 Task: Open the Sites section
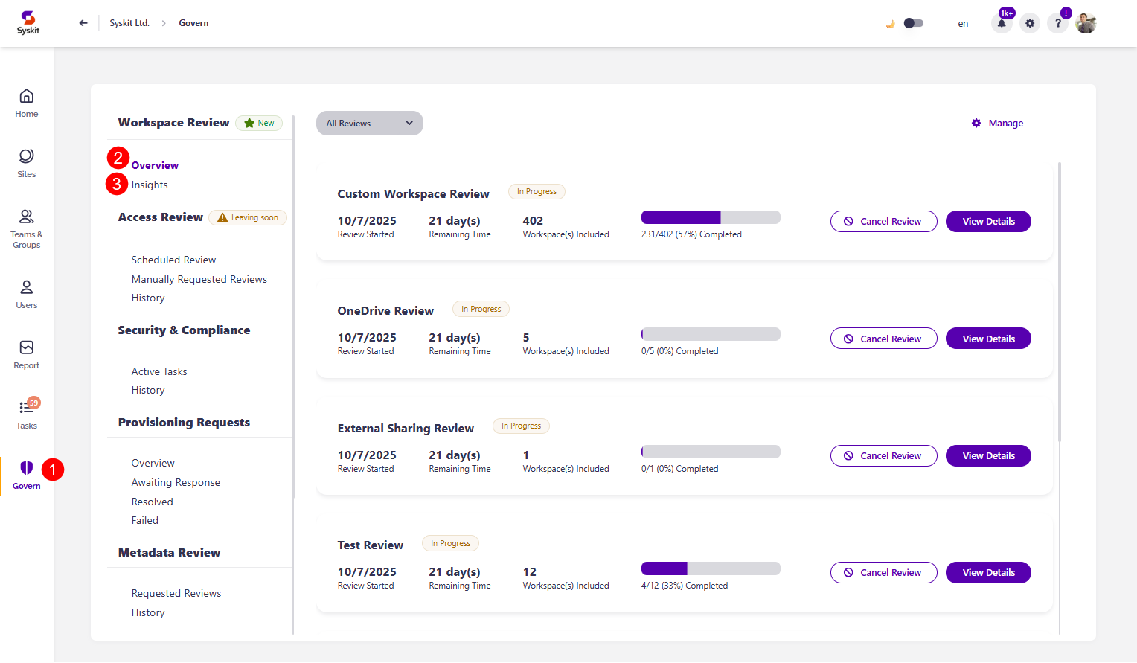[26, 162]
